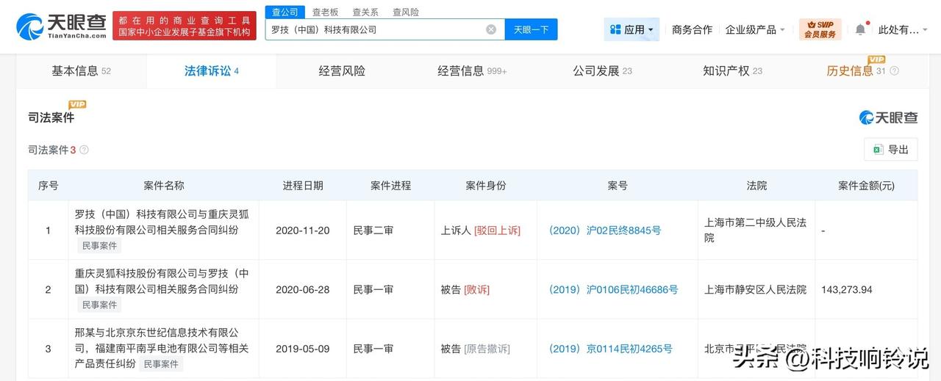Screen dimensions: 941x381
Task: Select the 查老板 search tab
Action: pyautogui.click(x=325, y=12)
